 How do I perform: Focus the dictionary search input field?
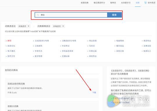tap(71, 15)
